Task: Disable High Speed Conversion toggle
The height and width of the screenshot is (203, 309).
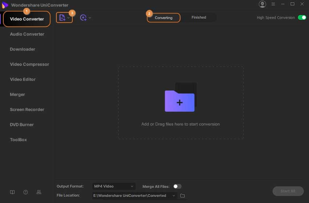Action: [302, 17]
